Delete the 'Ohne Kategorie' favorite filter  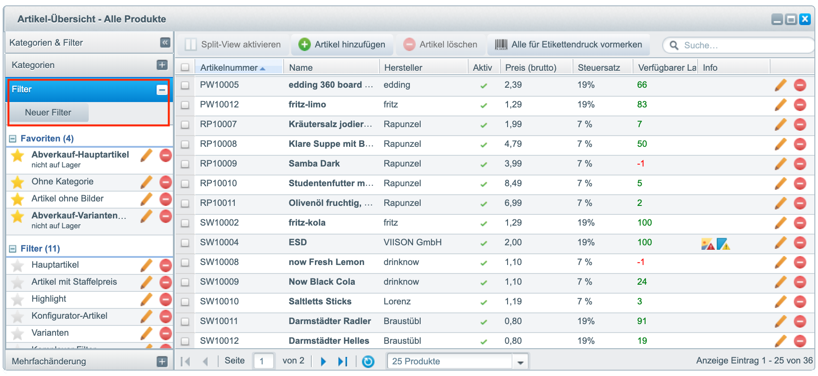pos(165,182)
